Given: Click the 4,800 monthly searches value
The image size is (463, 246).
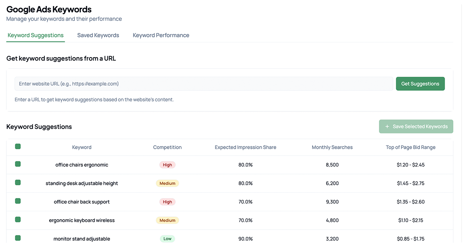Looking at the screenshot, I should click(332, 220).
